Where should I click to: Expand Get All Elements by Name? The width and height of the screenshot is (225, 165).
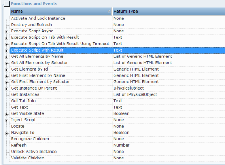[x=6, y=57]
